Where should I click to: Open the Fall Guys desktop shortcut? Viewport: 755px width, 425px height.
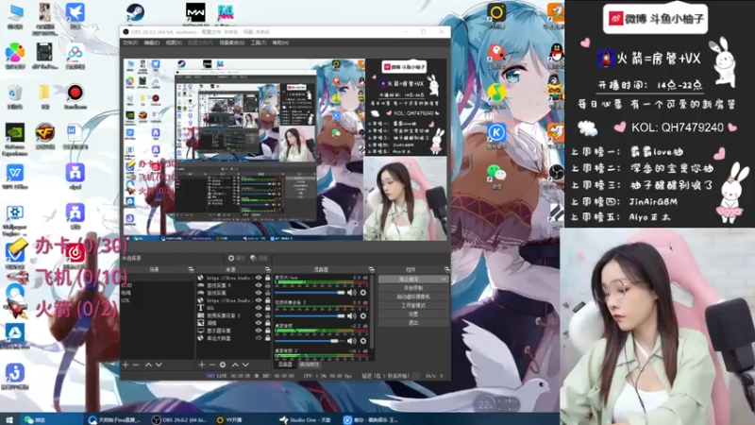[x=225, y=13]
